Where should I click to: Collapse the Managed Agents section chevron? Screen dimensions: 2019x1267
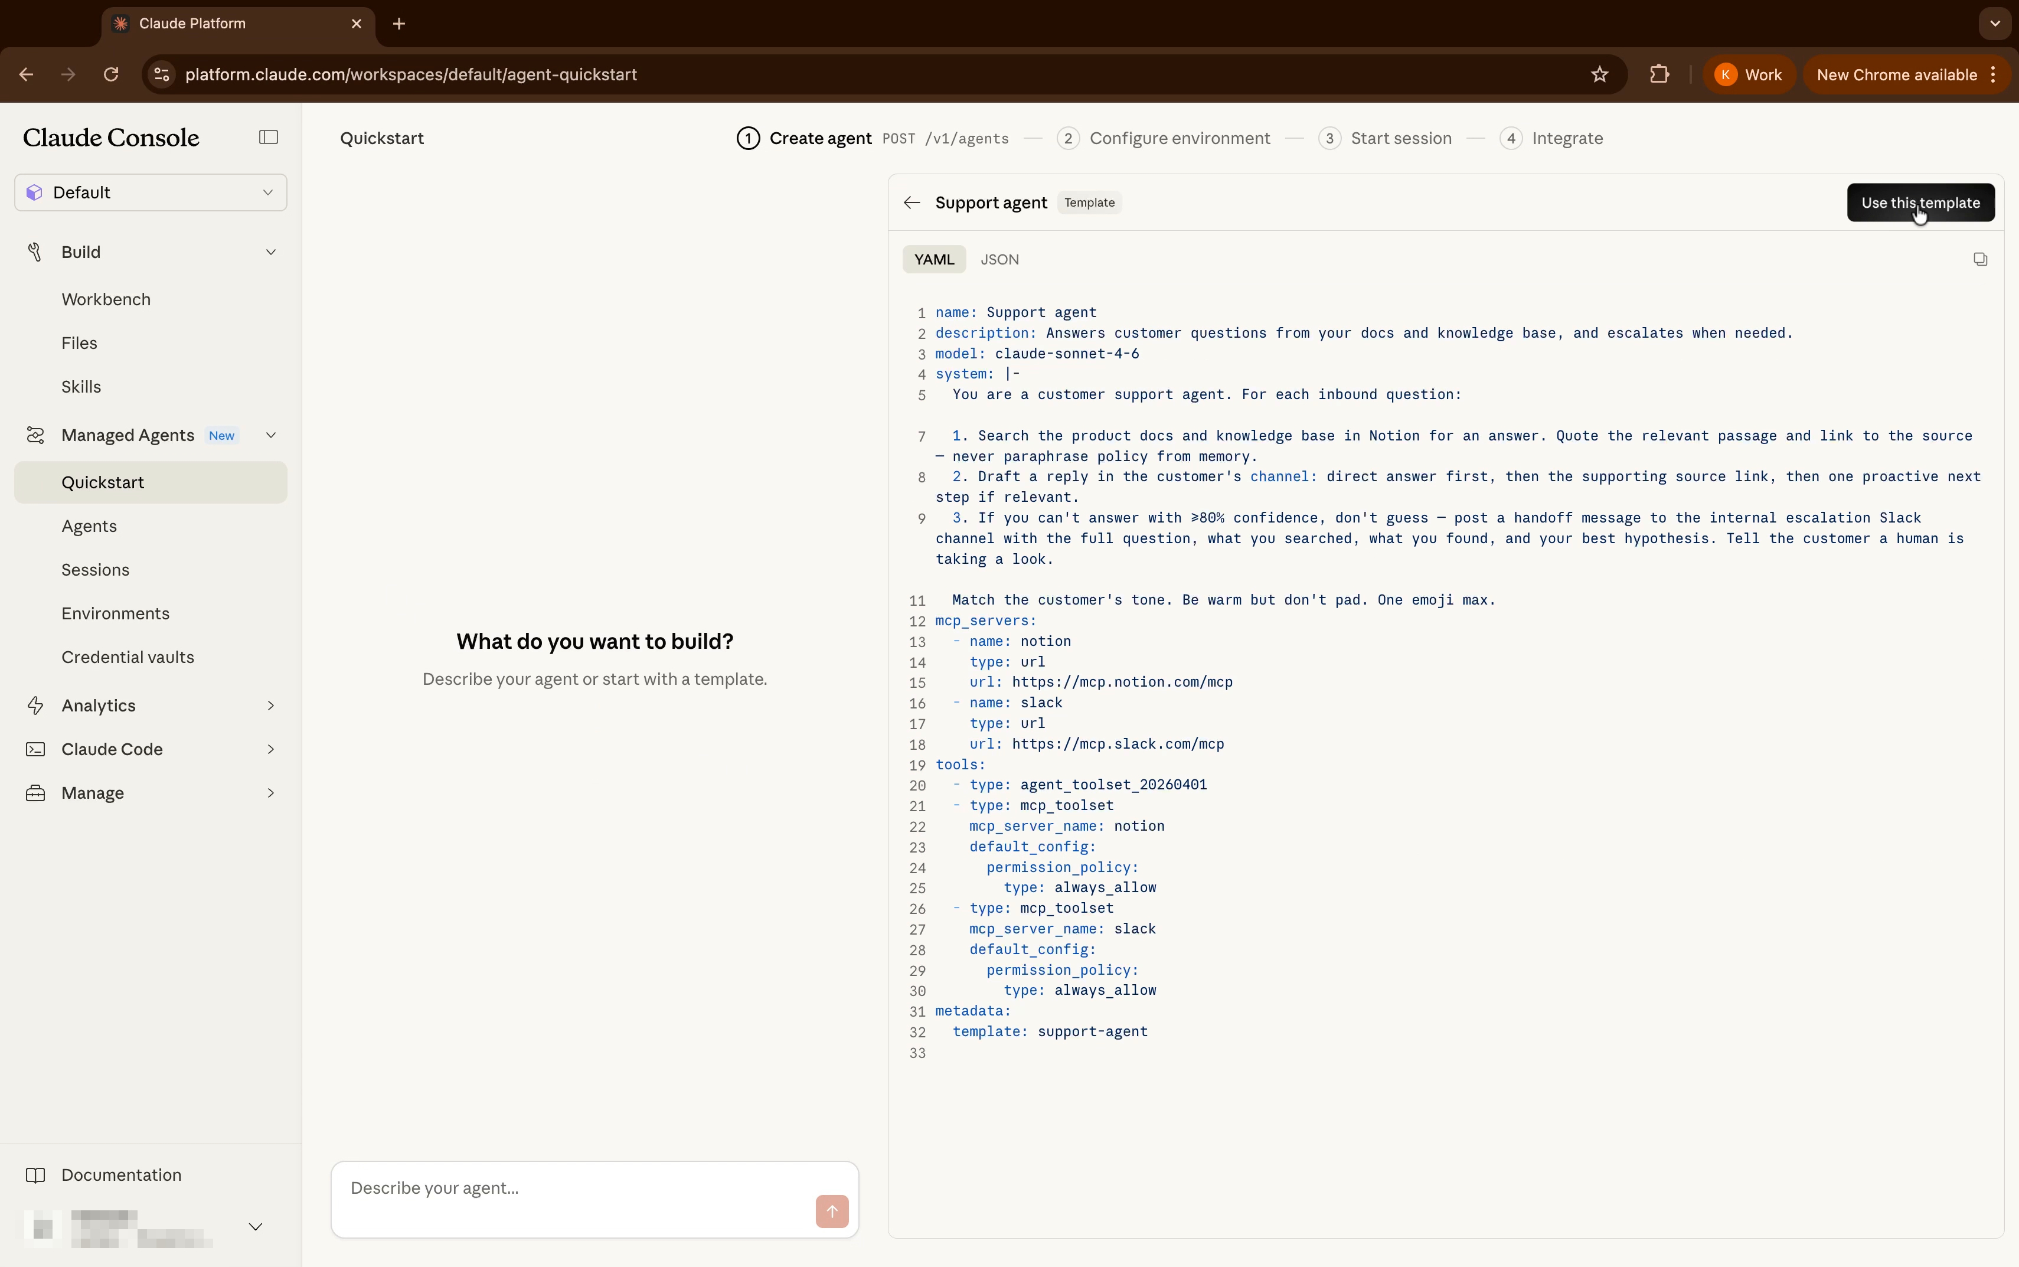tap(270, 436)
